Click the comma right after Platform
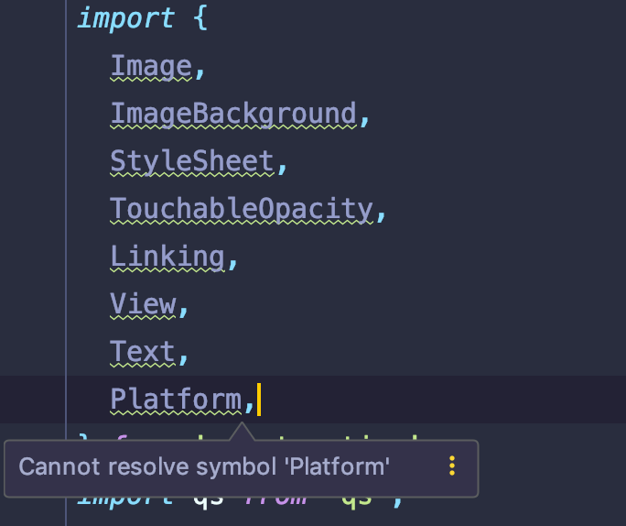This screenshot has height=526, width=626. (x=248, y=403)
